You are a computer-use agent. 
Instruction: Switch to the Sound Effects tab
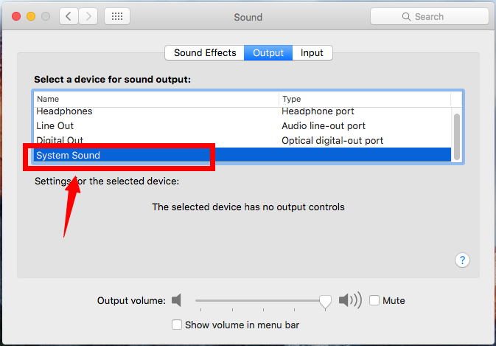[205, 52]
